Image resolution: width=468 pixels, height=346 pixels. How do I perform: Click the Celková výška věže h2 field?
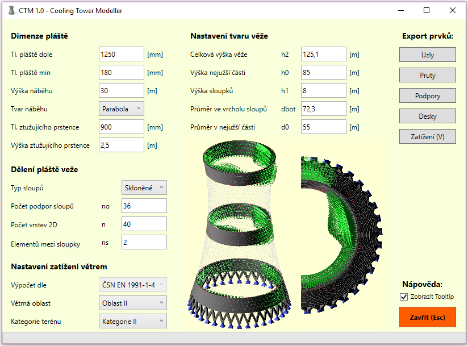click(324, 55)
